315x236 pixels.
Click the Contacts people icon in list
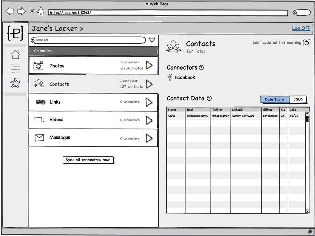tap(39, 83)
